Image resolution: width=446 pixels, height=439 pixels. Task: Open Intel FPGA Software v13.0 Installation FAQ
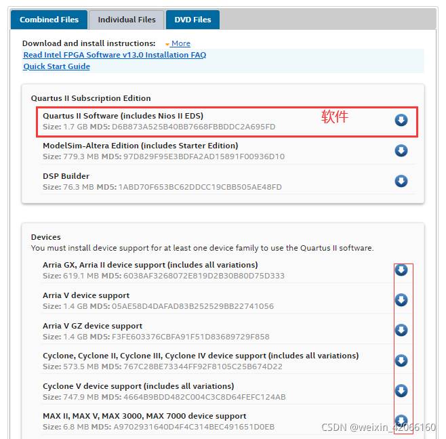(115, 55)
